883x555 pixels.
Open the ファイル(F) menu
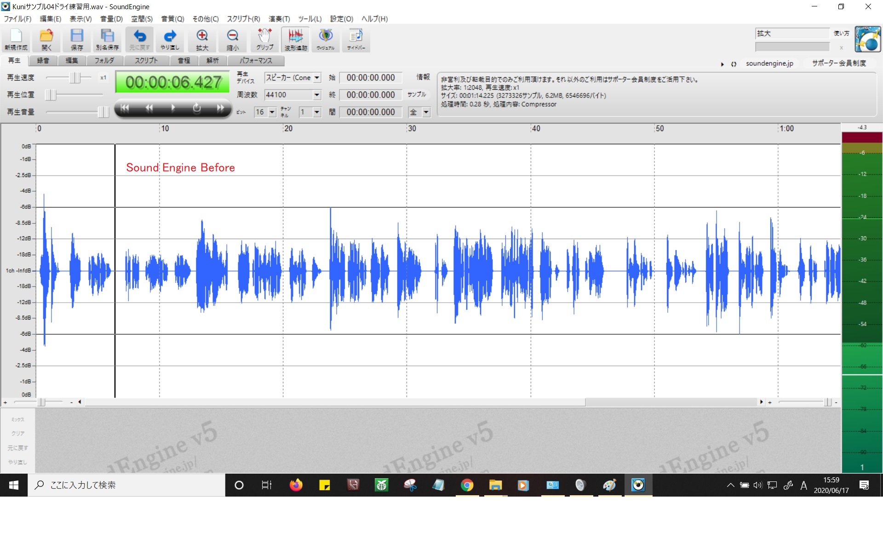point(17,19)
